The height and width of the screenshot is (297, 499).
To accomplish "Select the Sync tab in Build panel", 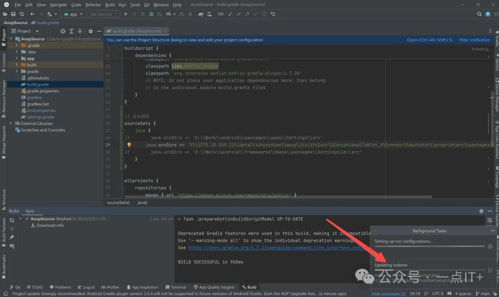I will coord(30,211).
